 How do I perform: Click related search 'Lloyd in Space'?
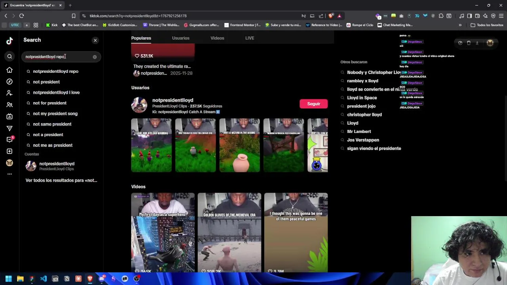pos(362,98)
